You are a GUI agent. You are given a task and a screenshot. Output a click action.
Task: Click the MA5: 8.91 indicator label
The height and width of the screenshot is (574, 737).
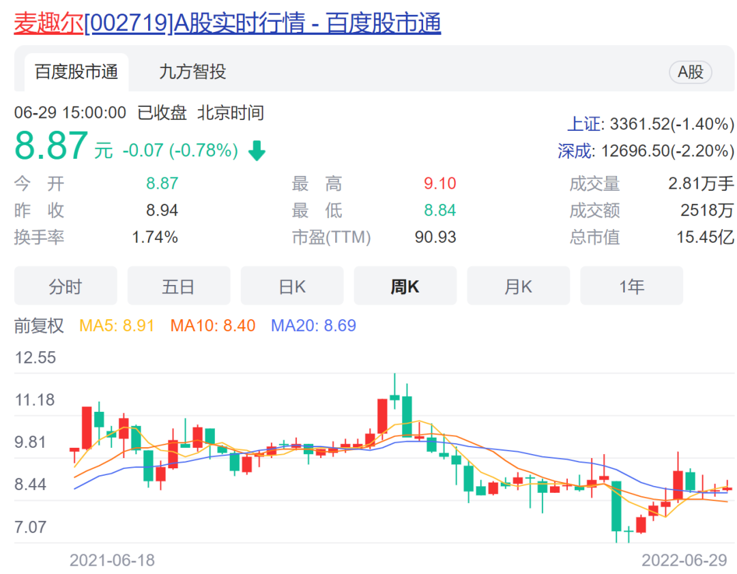tap(119, 326)
